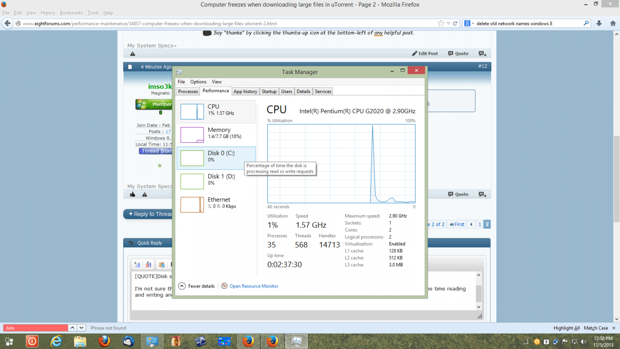
Task: Click the search bar magnifier icon
Action: [587, 23]
